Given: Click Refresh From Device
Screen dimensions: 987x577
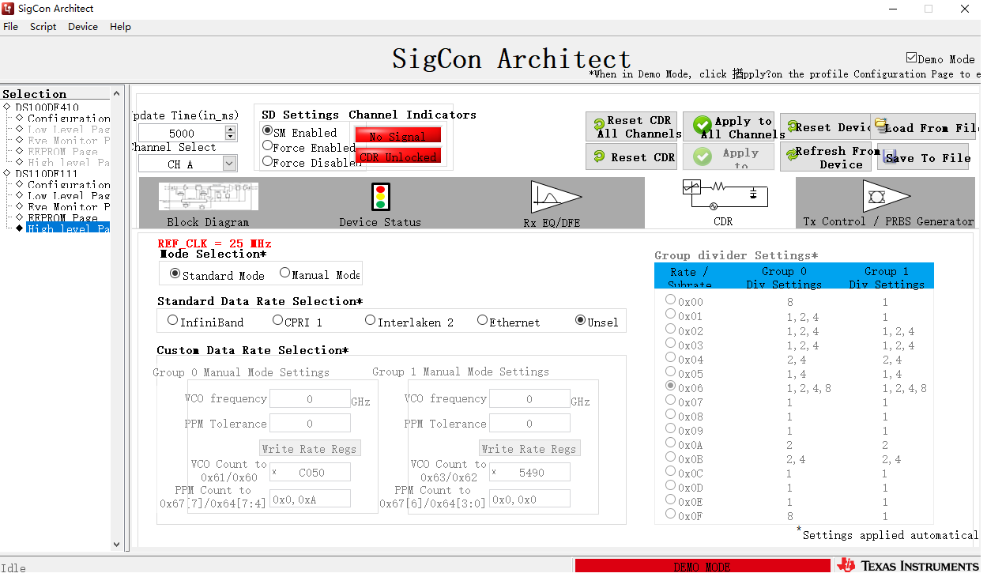Looking at the screenshot, I should pyautogui.click(x=827, y=157).
